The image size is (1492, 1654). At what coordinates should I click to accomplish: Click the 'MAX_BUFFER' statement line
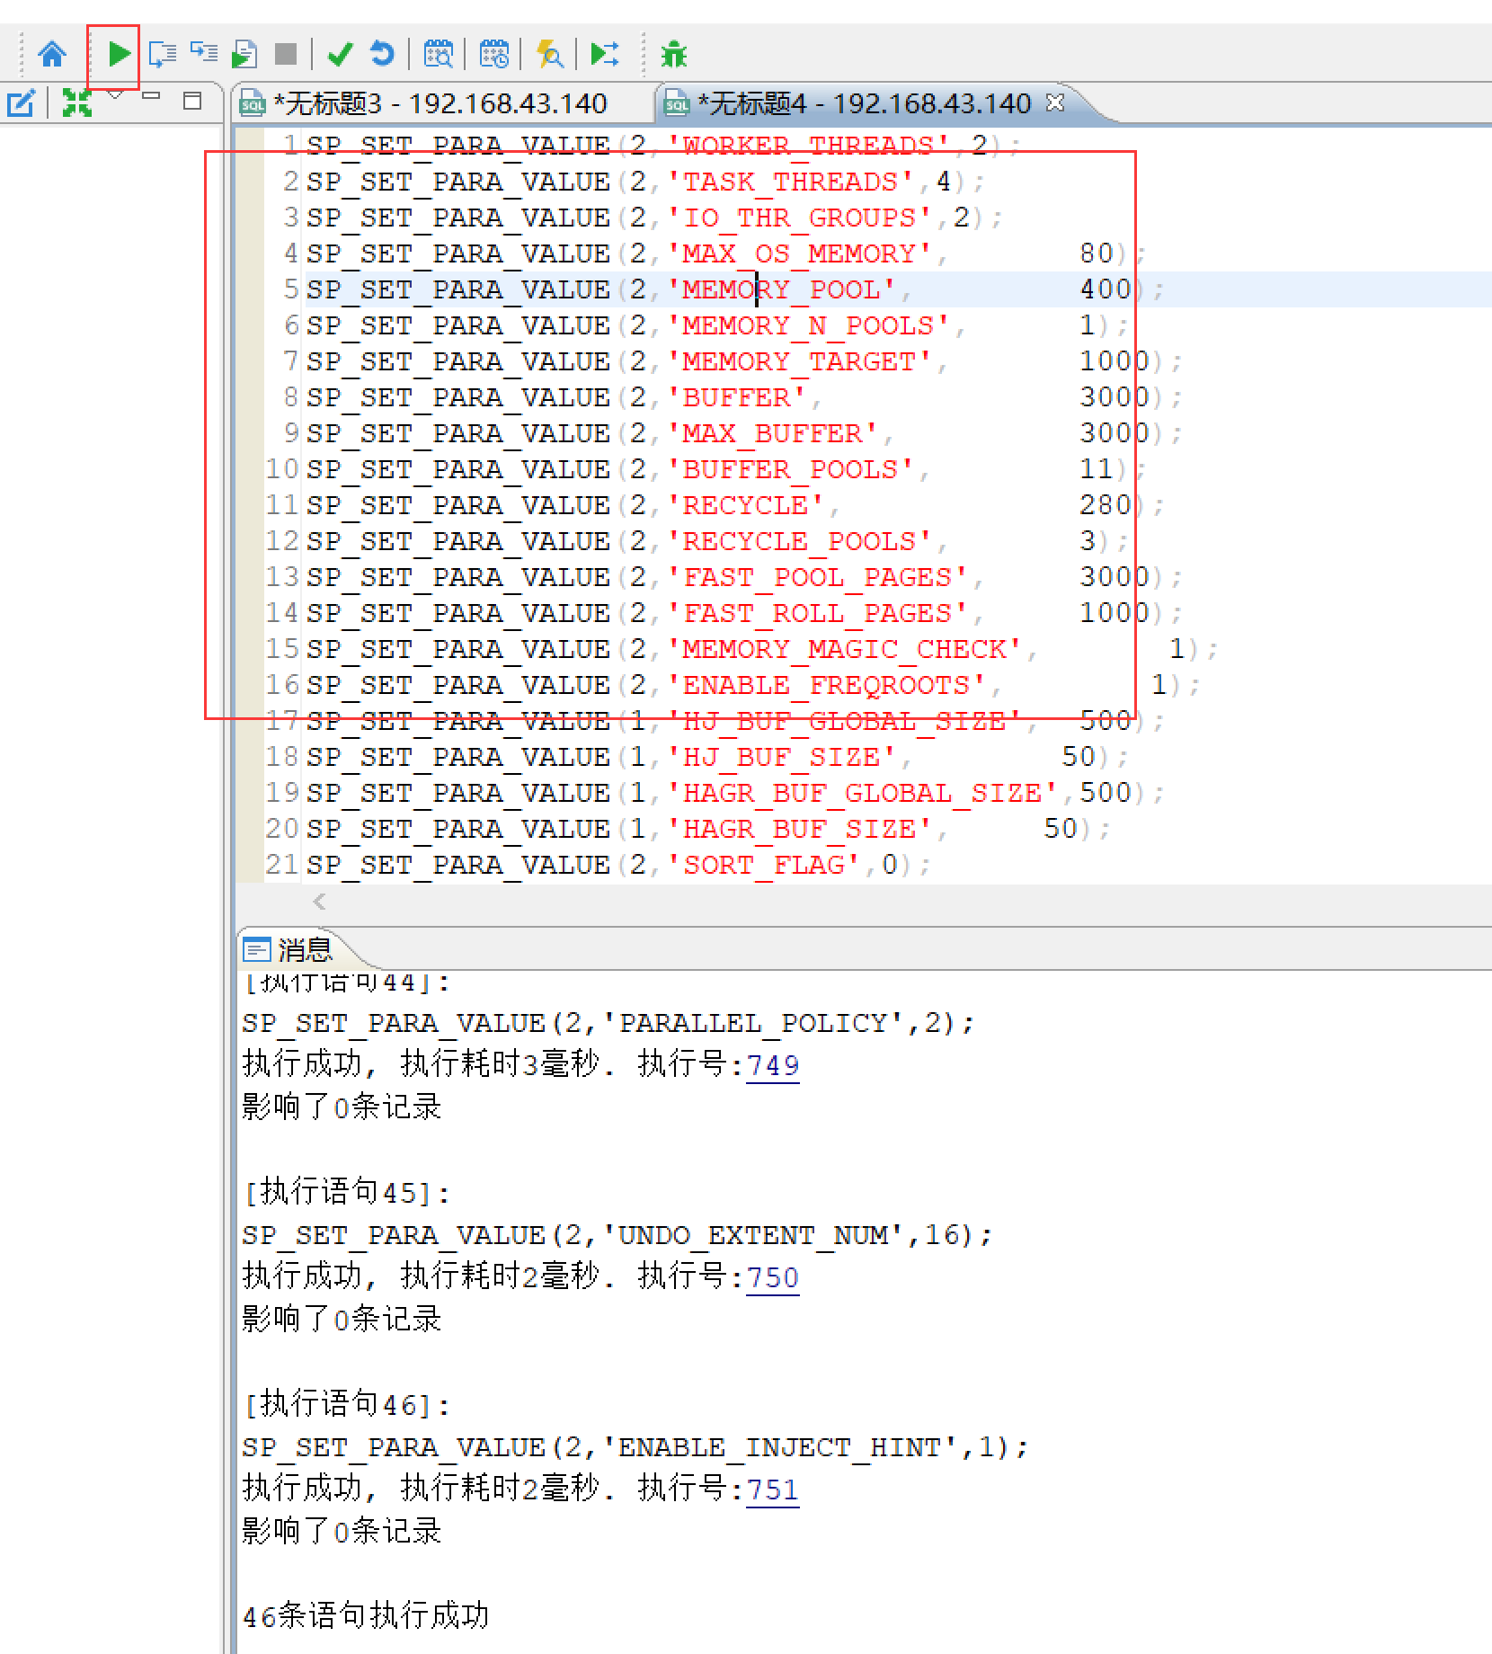[x=744, y=433]
